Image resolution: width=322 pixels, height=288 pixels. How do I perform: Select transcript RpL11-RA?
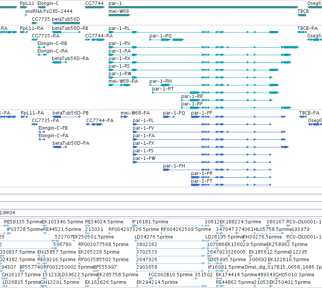(x=24, y=32)
